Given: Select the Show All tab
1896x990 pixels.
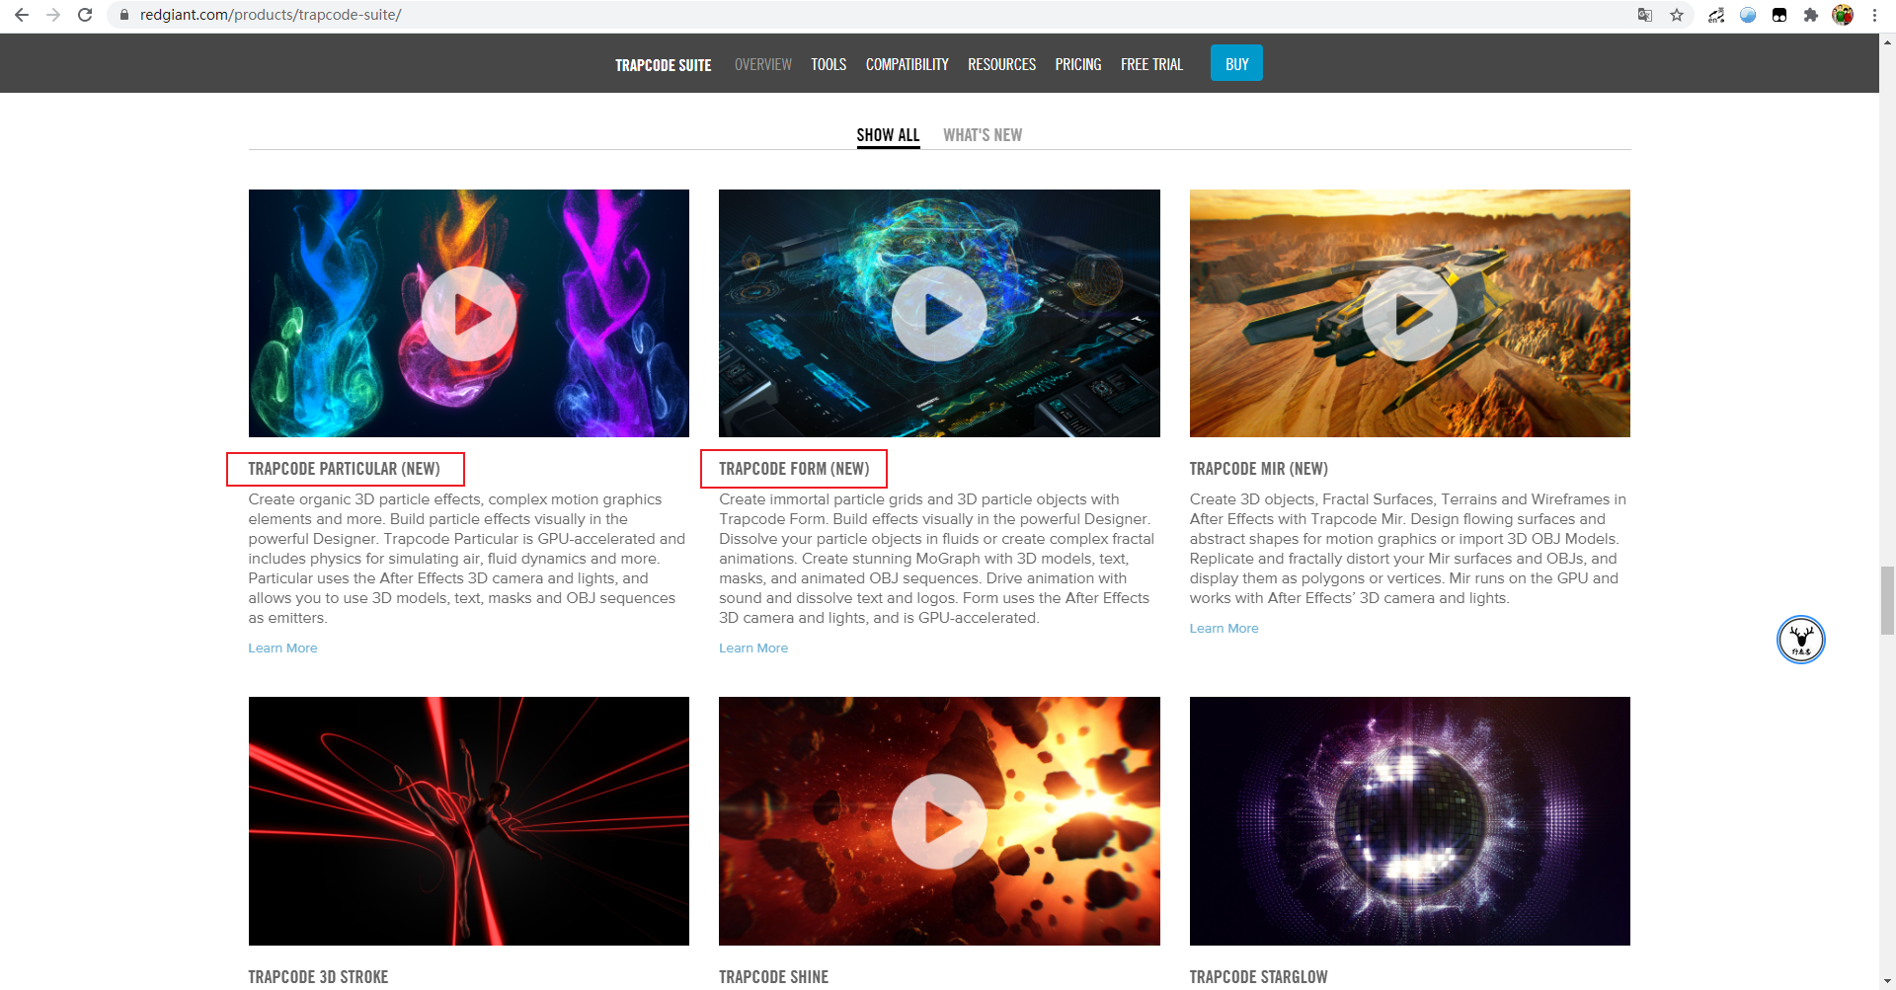Looking at the screenshot, I should click(888, 135).
